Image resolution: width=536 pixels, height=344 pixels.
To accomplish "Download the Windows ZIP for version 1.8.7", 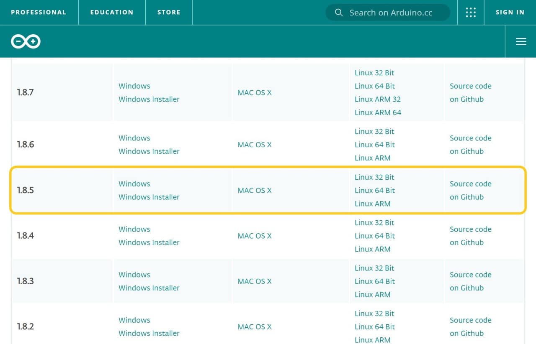I will (x=134, y=86).
